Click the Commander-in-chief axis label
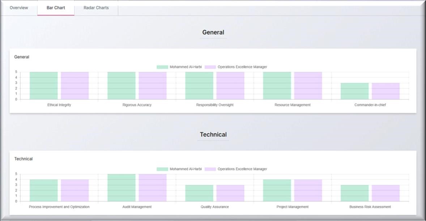Screen dimensions: 426x221 (370, 105)
